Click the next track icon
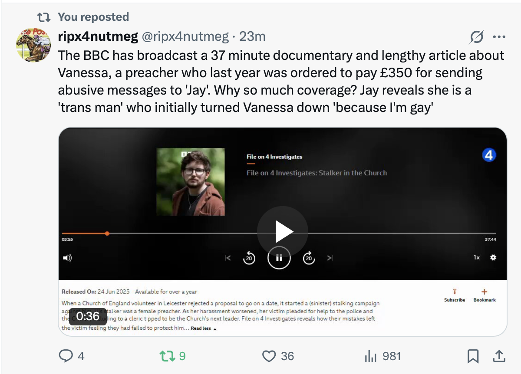 [330, 258]
